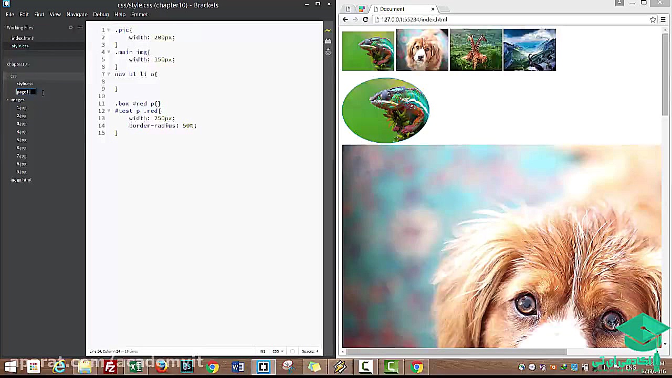Screen dimensions: 672x378
Task: Open the Debug menu in Brackets
Action: coord(101,14)
